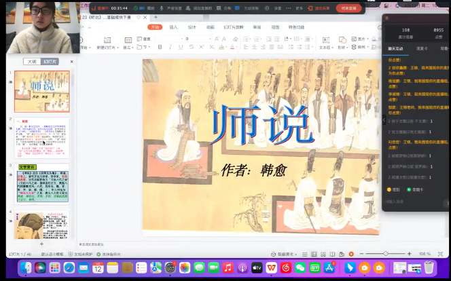Open the Insert (插入) ribbon tab
Image resolution: width=451 pixels, height=281 pixels.
coord(173,27)
